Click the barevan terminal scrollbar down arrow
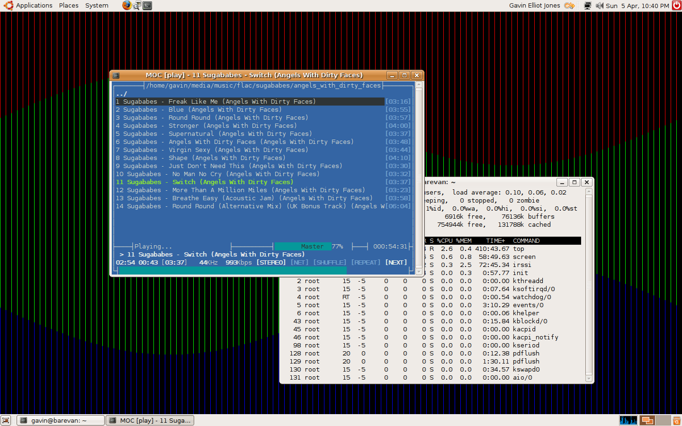This screenshot has width=682, height=426. point(589,378)
